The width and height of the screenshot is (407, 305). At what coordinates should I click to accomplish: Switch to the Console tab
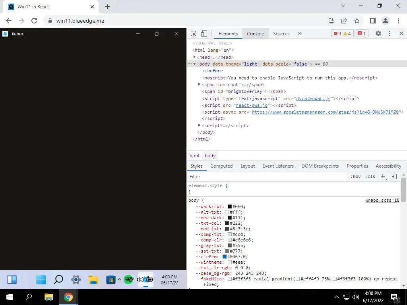pyautogui.click(x=255, y=33)
